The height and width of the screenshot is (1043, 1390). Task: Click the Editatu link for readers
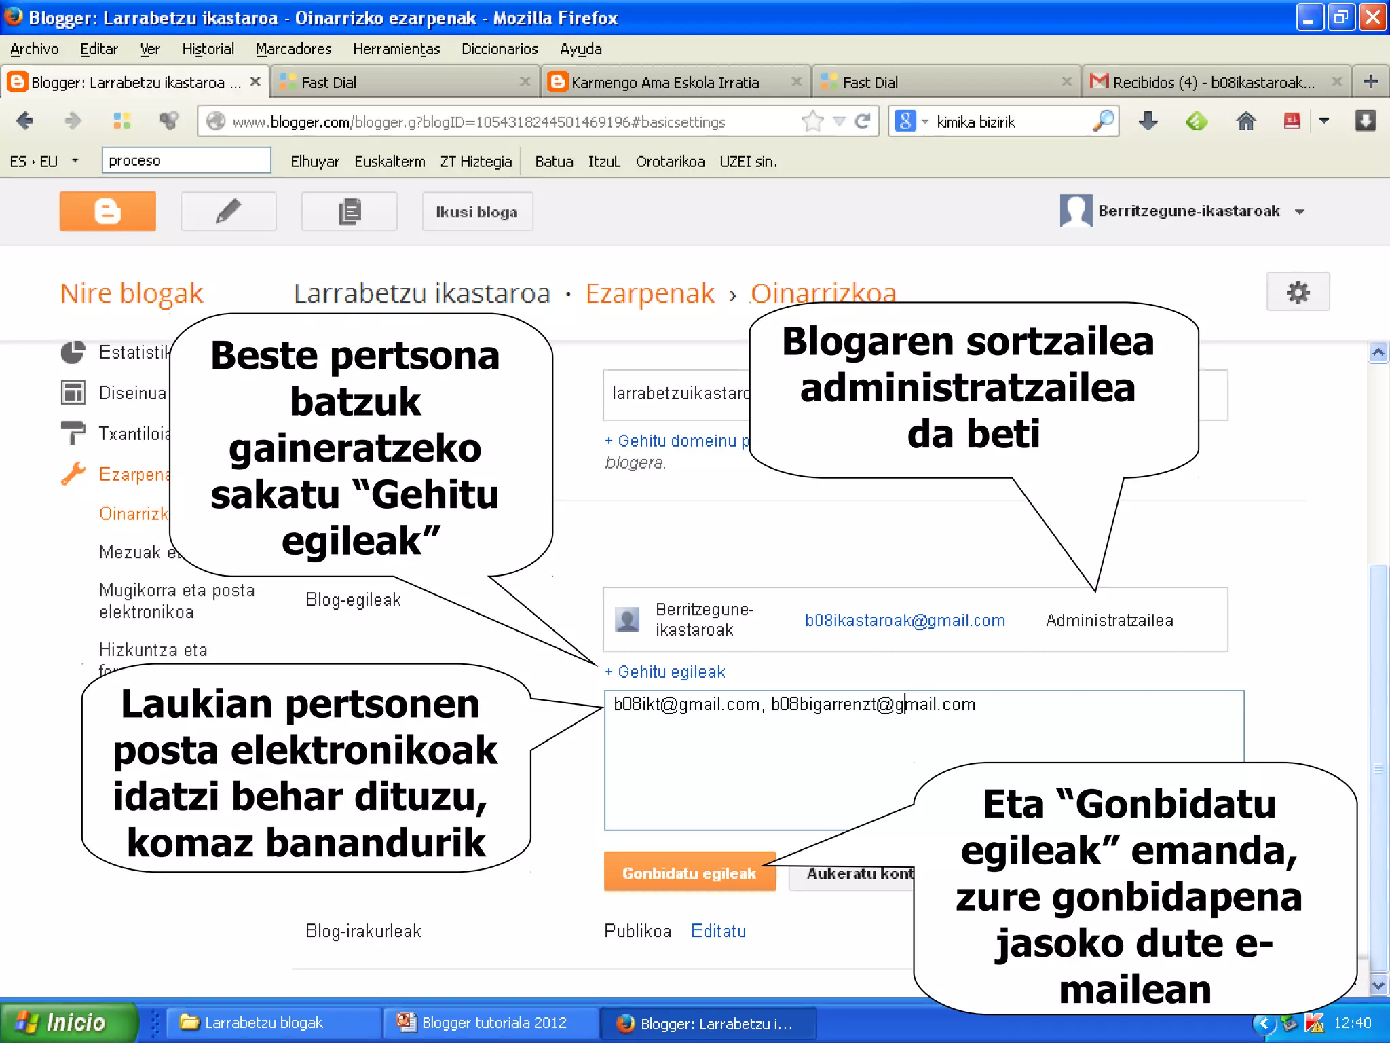pyautogui.click(x=718, y=930)
